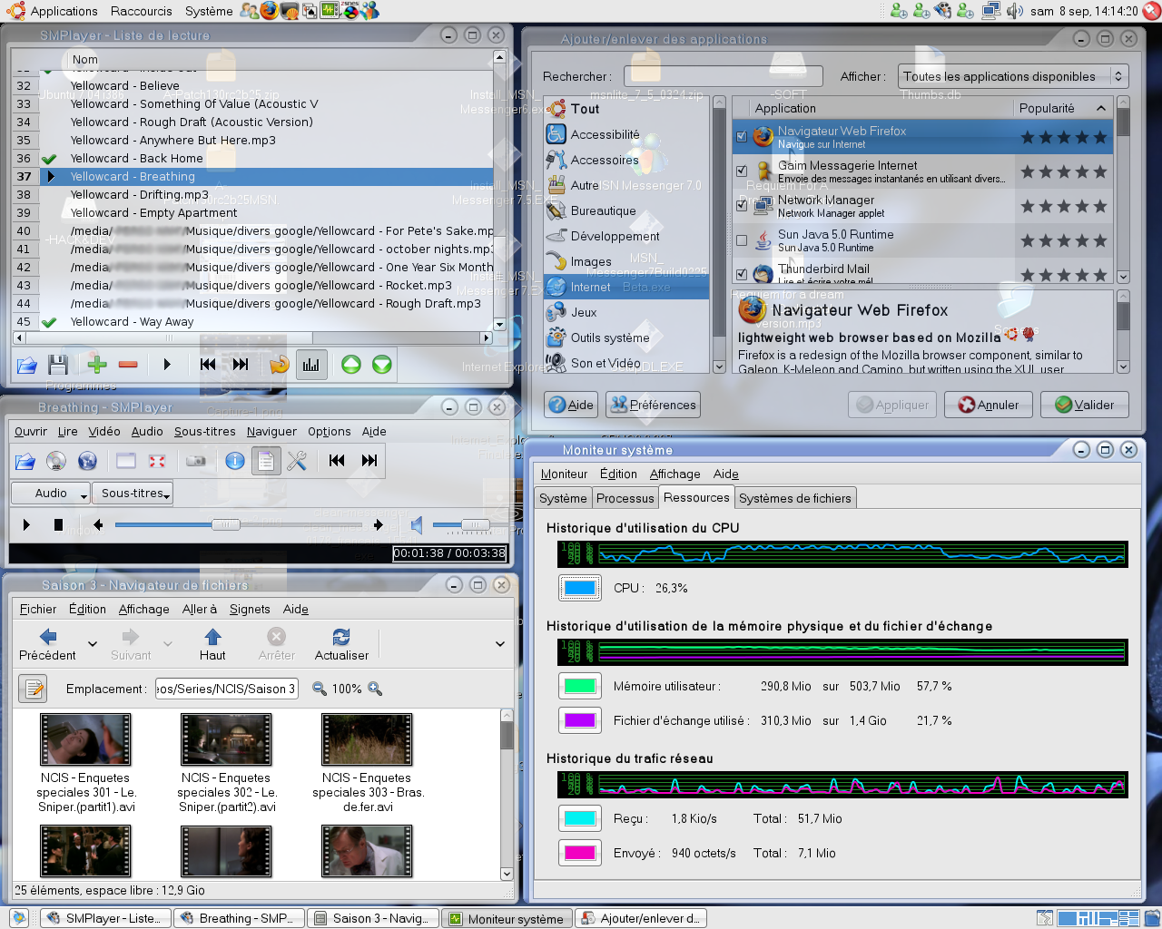Expand the Sous-titres dropdown in SMPlayer
Screen dimensions: 1162x929
point(133,494)
